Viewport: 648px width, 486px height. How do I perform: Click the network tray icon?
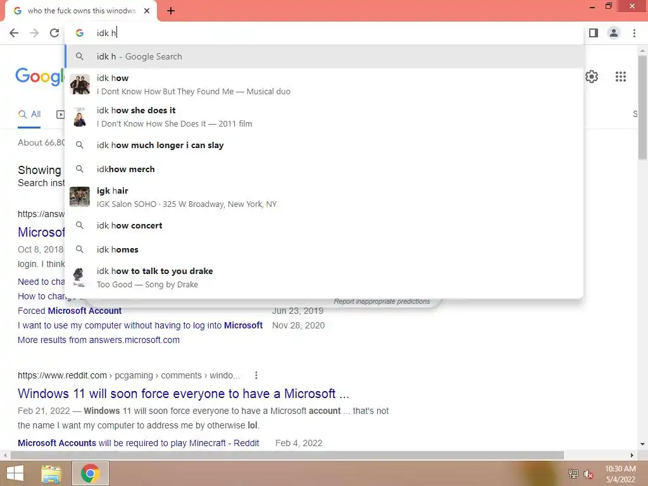[573, 474]
